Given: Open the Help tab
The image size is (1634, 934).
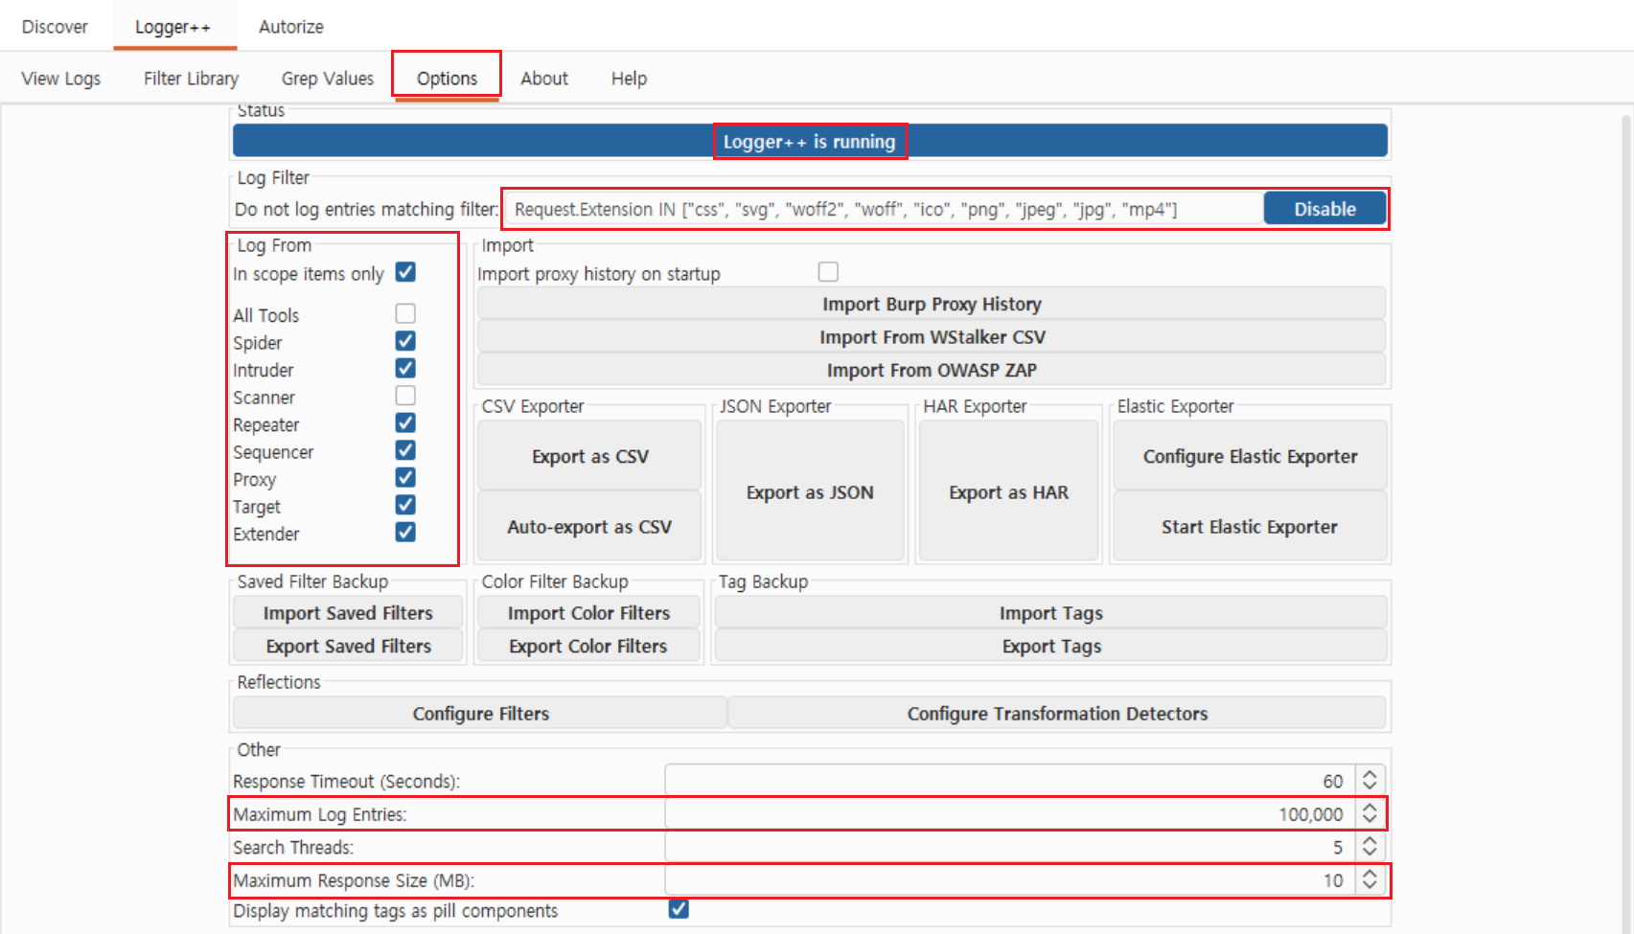Looking at the screenshot, I should tap(629, 79).
